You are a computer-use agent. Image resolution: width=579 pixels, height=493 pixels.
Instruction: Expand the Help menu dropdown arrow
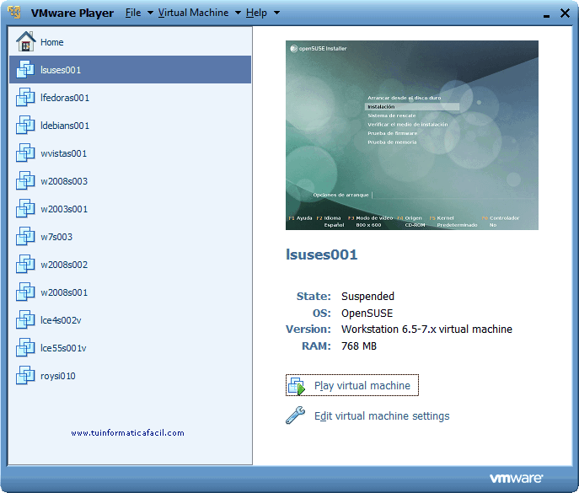[276, 13]
